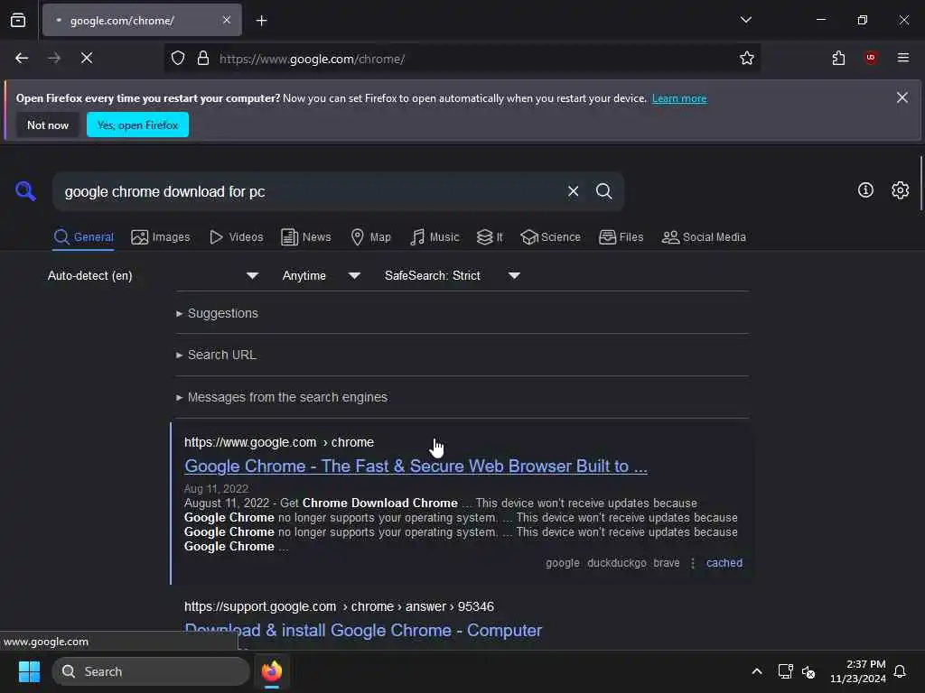Open the Extensions puzzle icon
The height and width of the screenshot is (693, 925).
[838, 58]
